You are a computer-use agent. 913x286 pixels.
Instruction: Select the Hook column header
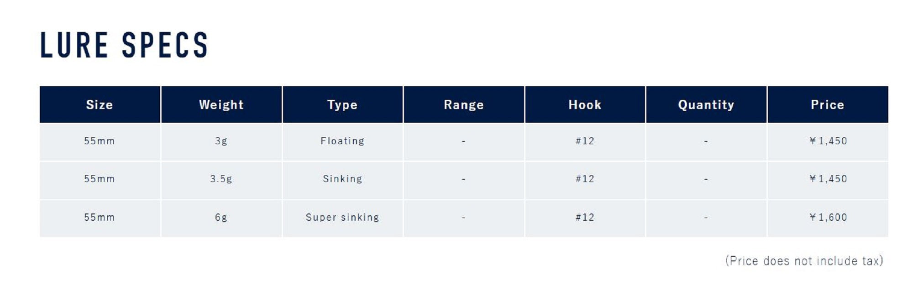click(x=585, y=104)
